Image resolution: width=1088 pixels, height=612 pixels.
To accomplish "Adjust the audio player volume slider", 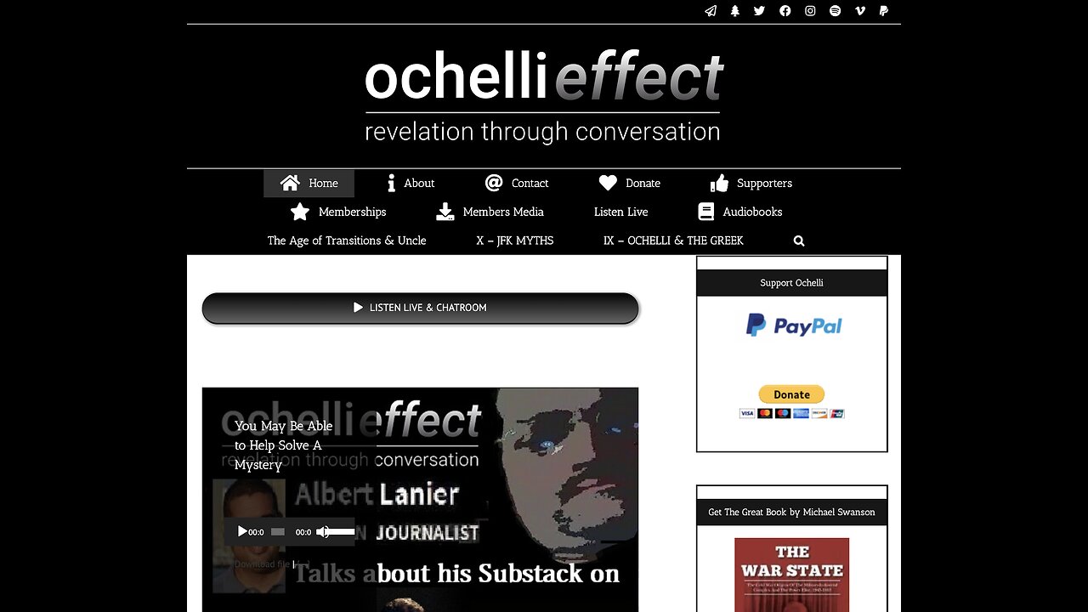I will coord(342,532).
